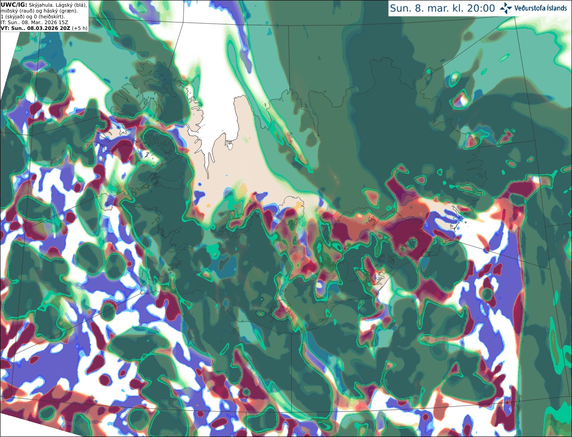Click the 'miðský (rauð) og háský (græn).' line

(39, 11)
